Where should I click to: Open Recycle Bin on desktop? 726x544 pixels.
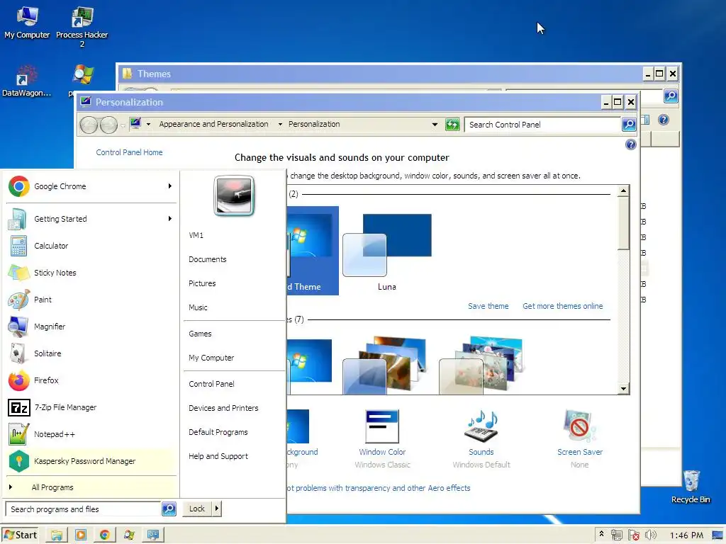(x=691, y=487)
